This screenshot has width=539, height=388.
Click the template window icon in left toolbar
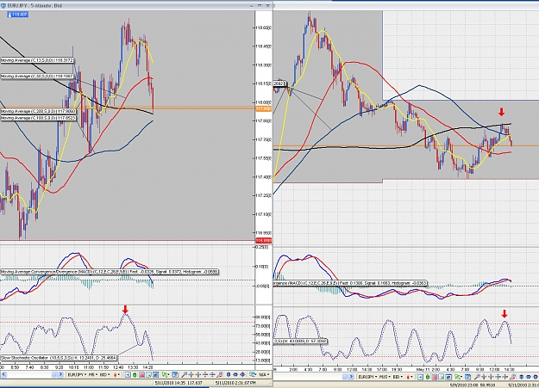[175, 374]
